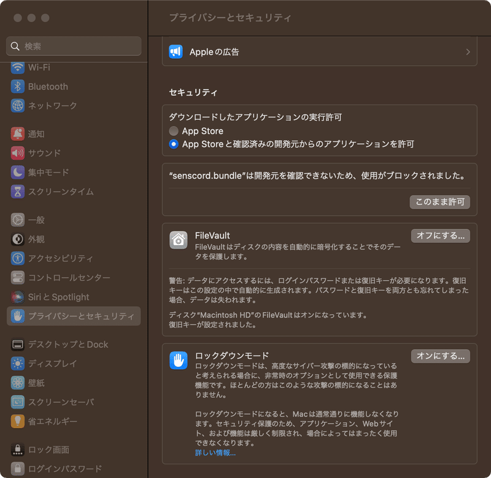491x478 pixels.
Task: Select the App Store only radio button
Action: [174, 131]
